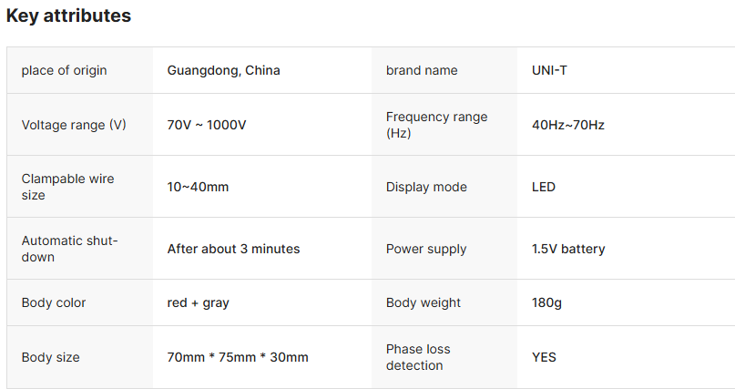The height and width of the screenshot is (389, 735).
Task: Click the Clampable wire size label
Action: point(67,187)
